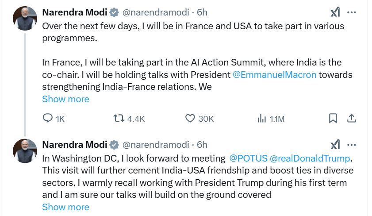Viewport: 372px width, 216px height.
Task: Open the @realDonaldTrump mention link
Action: coord(310,158)
